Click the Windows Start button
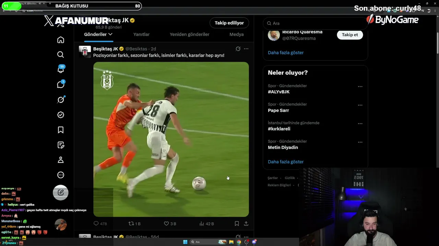The height and width of the screenshot is (246, 439). tap(185, 242)
